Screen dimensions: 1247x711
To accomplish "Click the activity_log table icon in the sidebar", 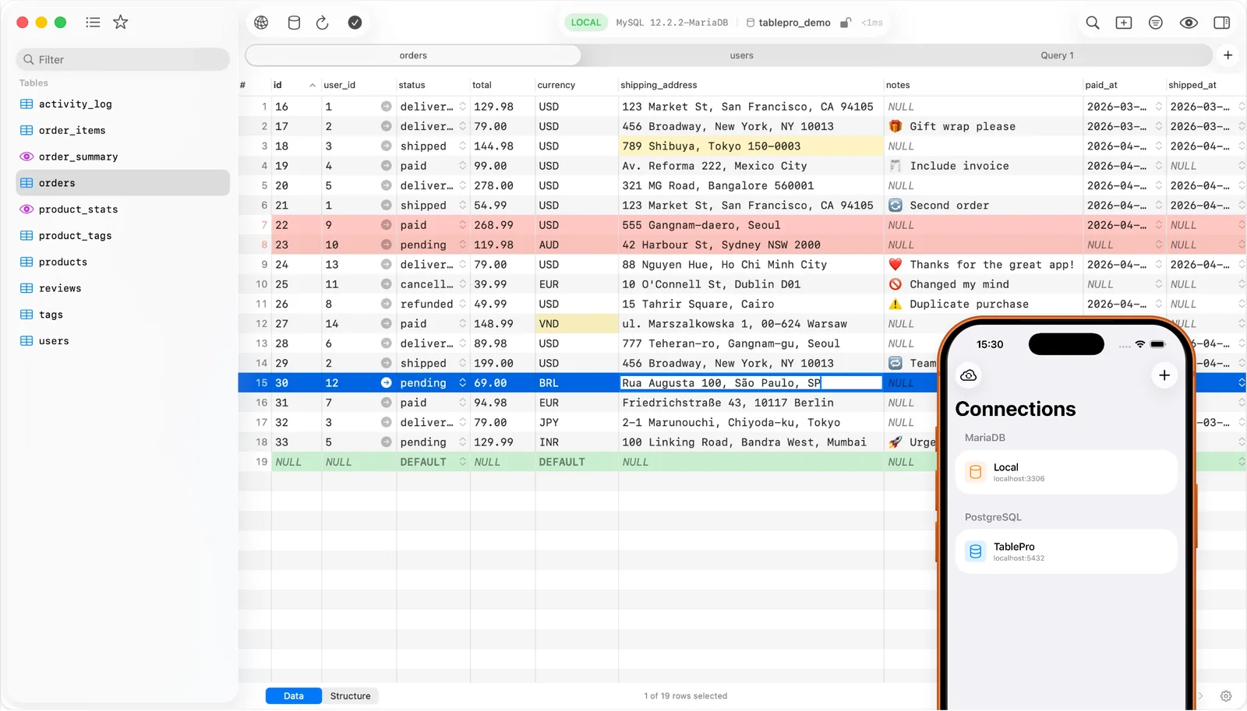I will [26, 104].
